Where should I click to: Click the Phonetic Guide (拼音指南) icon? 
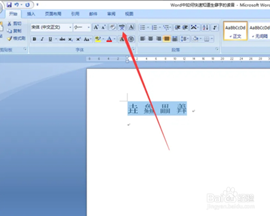point(122,28)
